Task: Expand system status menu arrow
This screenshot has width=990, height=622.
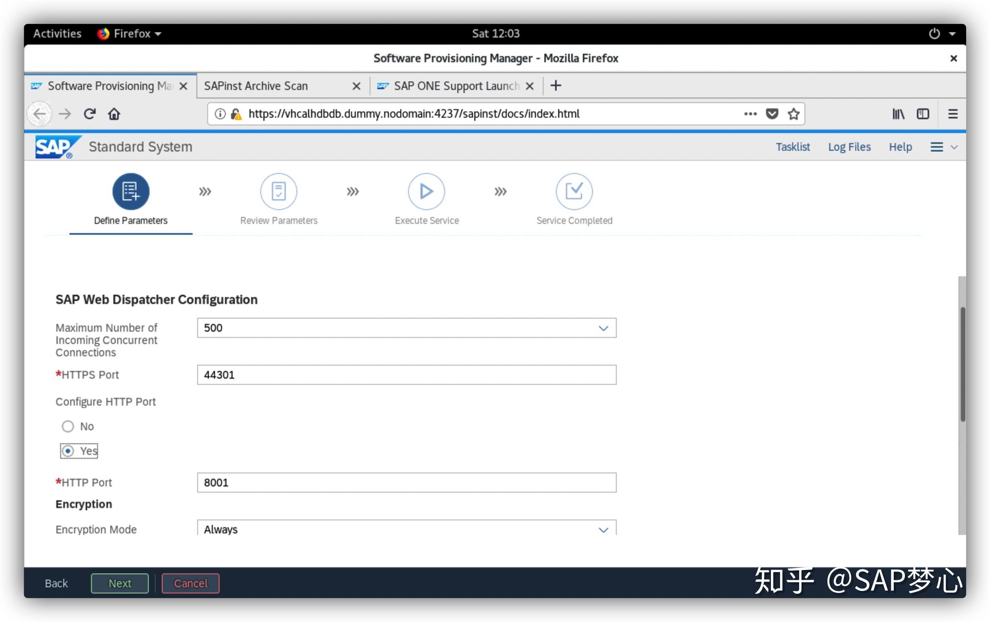Action: point(952,34)
